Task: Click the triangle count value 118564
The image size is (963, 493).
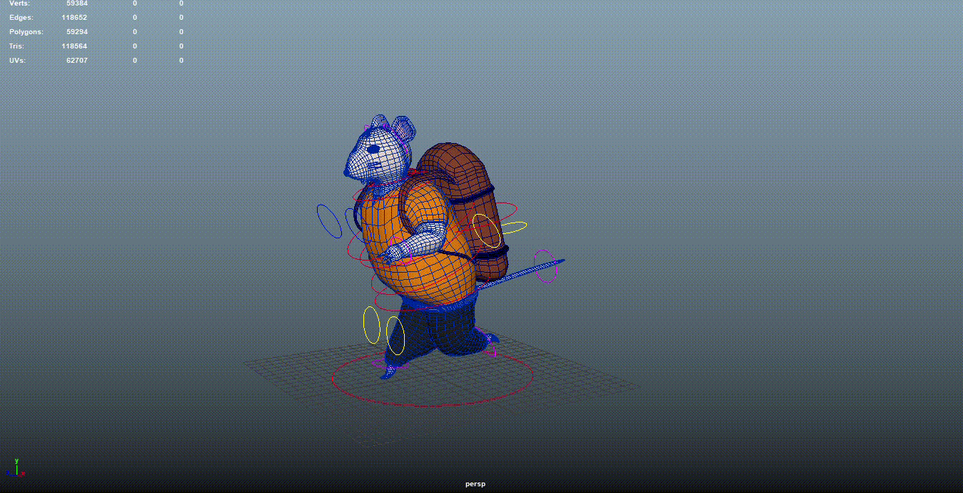Action: pos(74,46)
